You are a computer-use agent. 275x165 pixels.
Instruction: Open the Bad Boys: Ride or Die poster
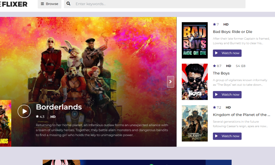(195, 40)
